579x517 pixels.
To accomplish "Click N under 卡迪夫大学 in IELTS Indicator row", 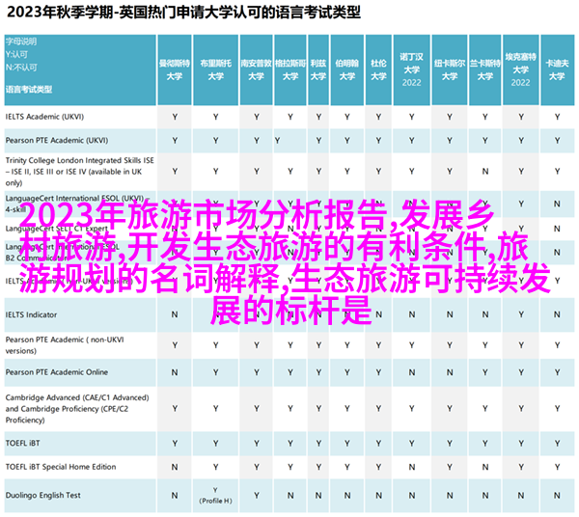I will [x=557, y=314].
